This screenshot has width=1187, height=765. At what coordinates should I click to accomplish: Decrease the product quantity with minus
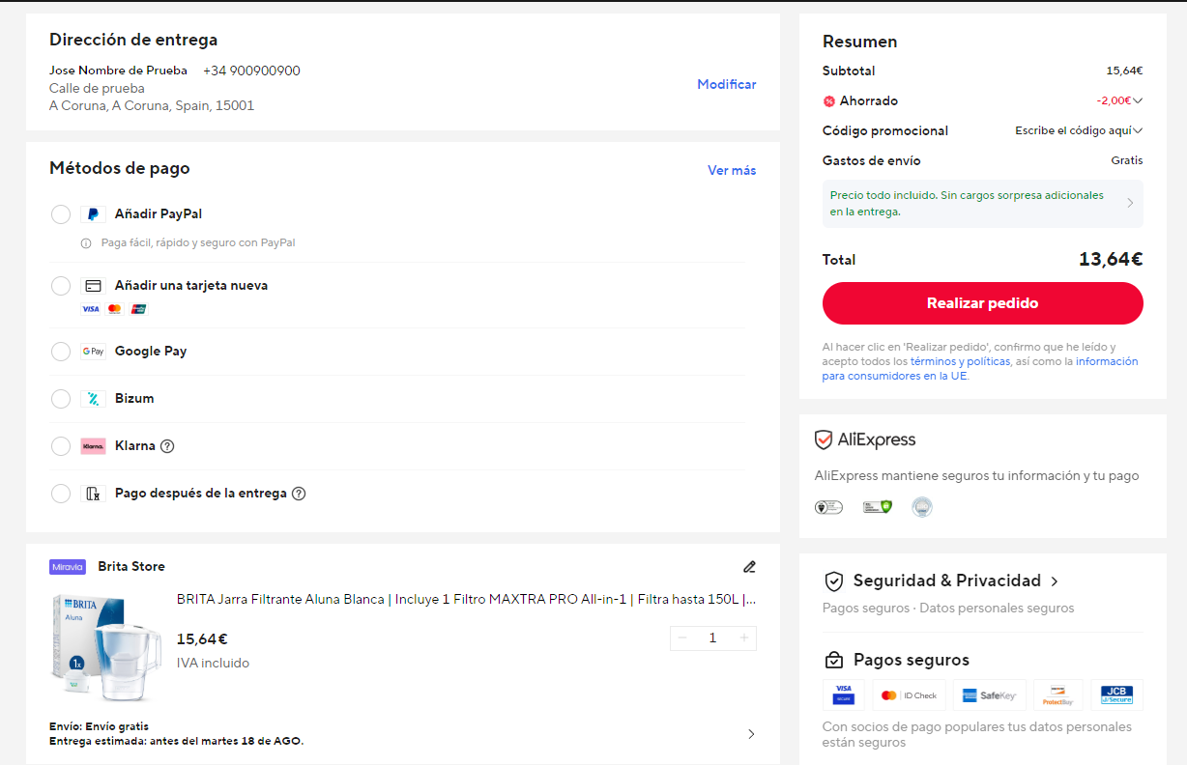click(x=682, y=637)
